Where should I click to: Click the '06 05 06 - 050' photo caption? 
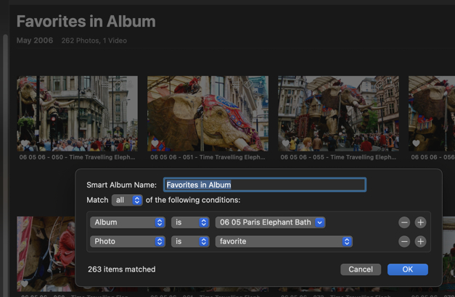[x=77, y=157]
